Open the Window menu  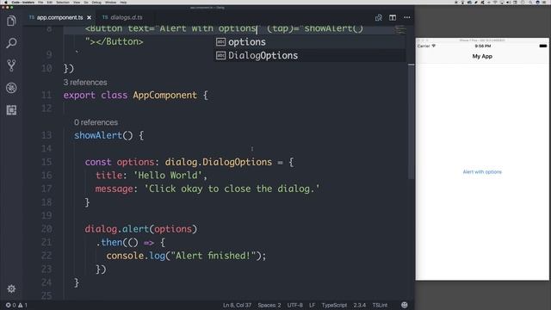pos(110,2)
